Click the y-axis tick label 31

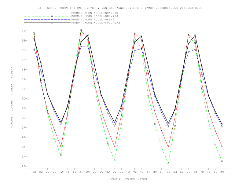pos(24,89)
